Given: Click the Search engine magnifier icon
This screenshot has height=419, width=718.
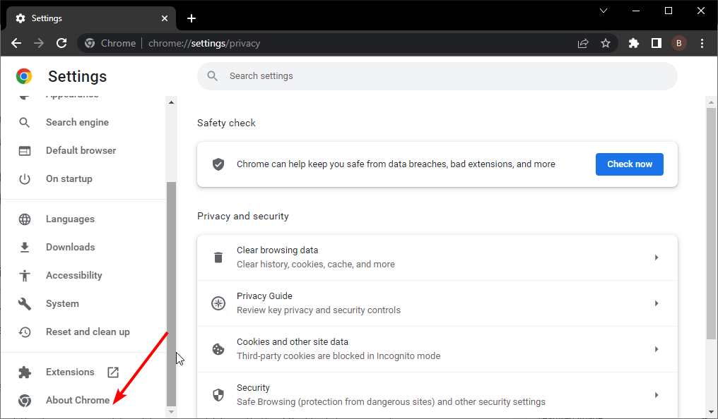Looking at the screenshot, I should [x=24, y=123].
